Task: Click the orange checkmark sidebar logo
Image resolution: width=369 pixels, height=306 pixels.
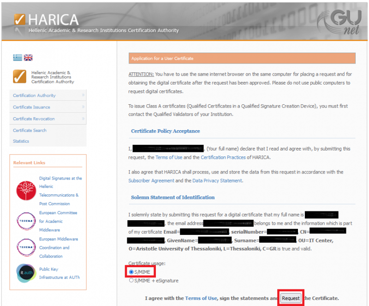Action: tap(20, 77)
